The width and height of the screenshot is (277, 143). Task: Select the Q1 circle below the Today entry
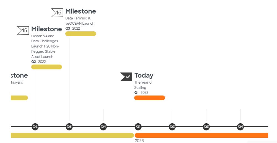pos(138,127)
